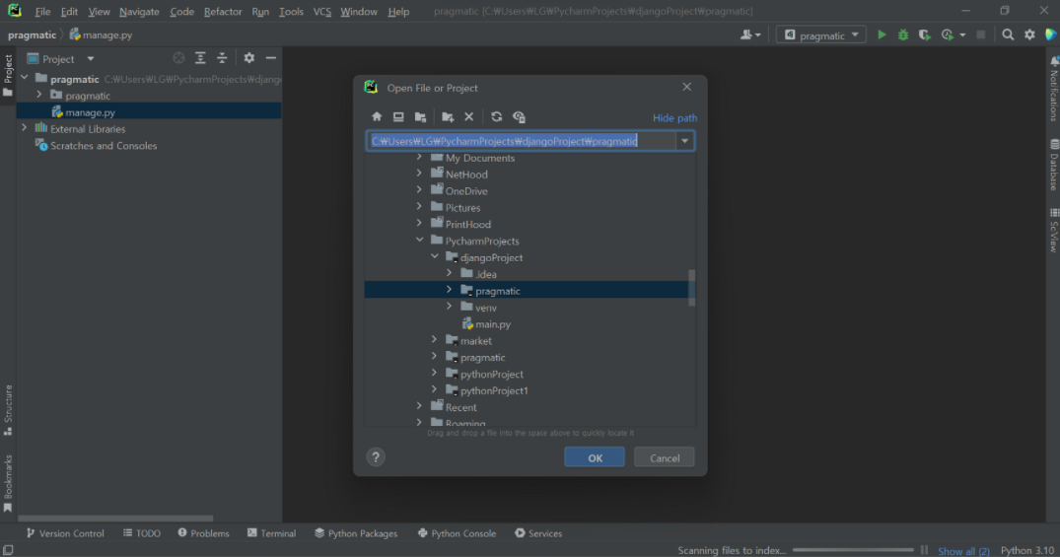
Task: Open the Refactor menu
Action: (x=223, y=12)
